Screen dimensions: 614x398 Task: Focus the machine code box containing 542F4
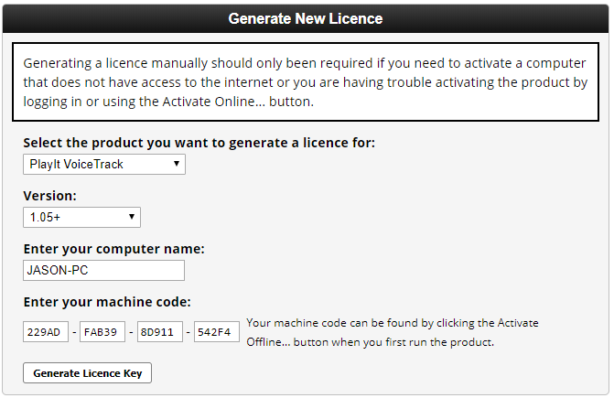pyautogui.click(x=217, y=332)
